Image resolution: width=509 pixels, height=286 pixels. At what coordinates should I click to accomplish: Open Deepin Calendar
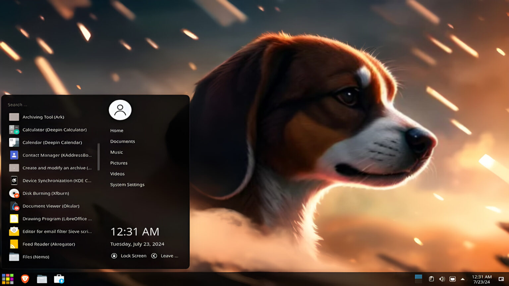click(52, 142)
